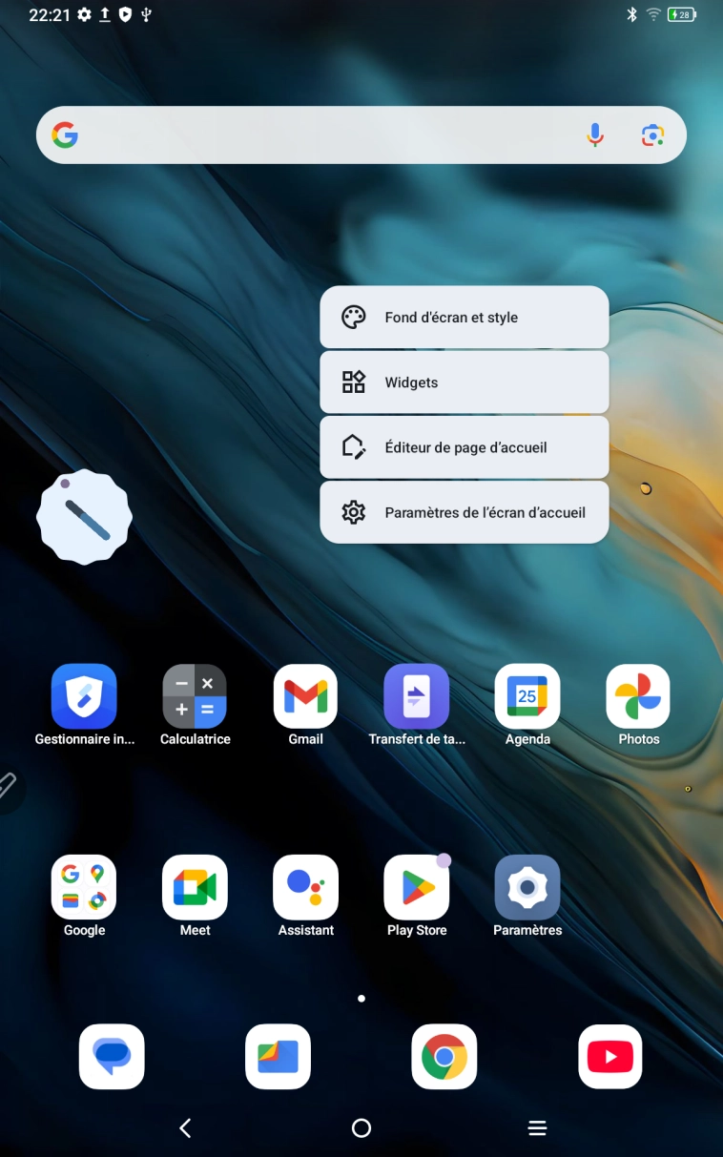This screenshot has height=1157, width=723.
Task: Open YouTube from the dock
Action: point(610,1057)
